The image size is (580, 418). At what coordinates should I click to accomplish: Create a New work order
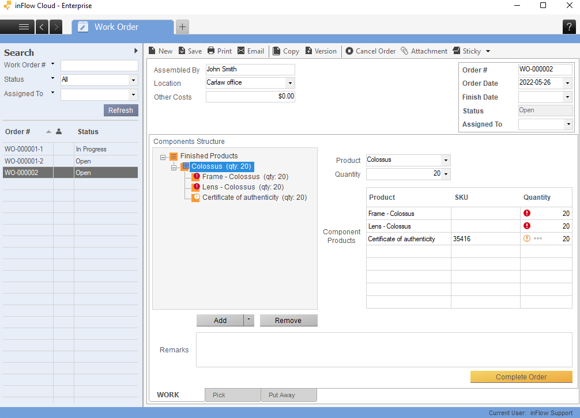pyautogui.click(x=160, y=51)
